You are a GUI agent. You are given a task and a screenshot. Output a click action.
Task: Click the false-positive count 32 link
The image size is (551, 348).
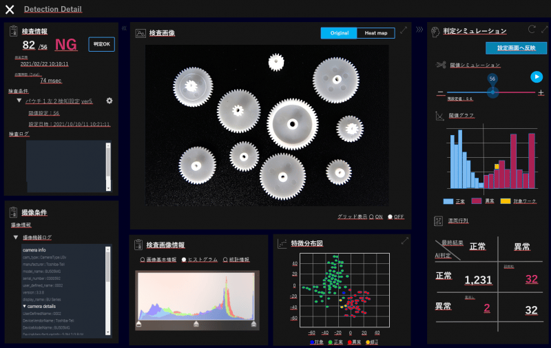click(531, 279)
